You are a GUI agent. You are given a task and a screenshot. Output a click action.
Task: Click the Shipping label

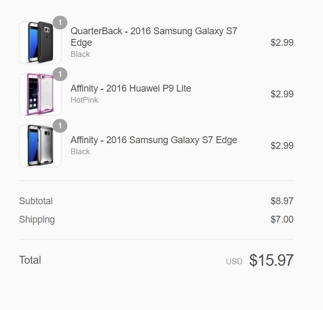point(37,219)
